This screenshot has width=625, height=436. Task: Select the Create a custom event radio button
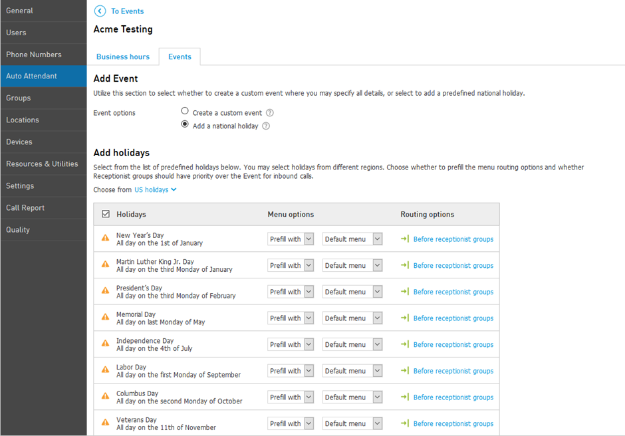pos(185,111)
